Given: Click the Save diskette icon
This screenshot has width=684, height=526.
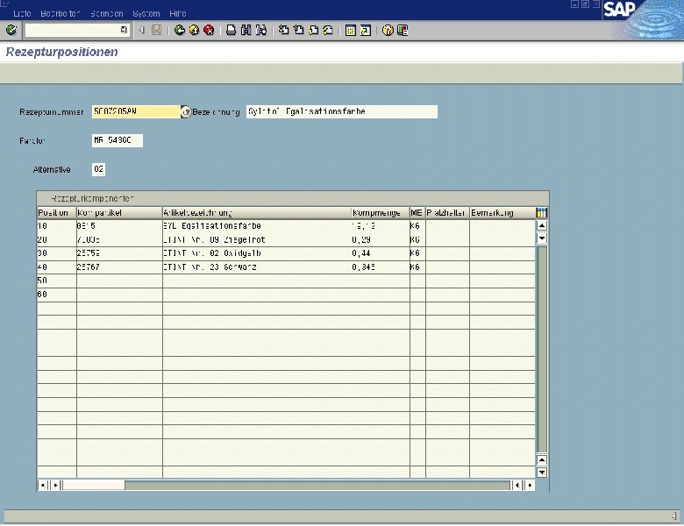Looking at the screenshot, I should click(157, 30).
